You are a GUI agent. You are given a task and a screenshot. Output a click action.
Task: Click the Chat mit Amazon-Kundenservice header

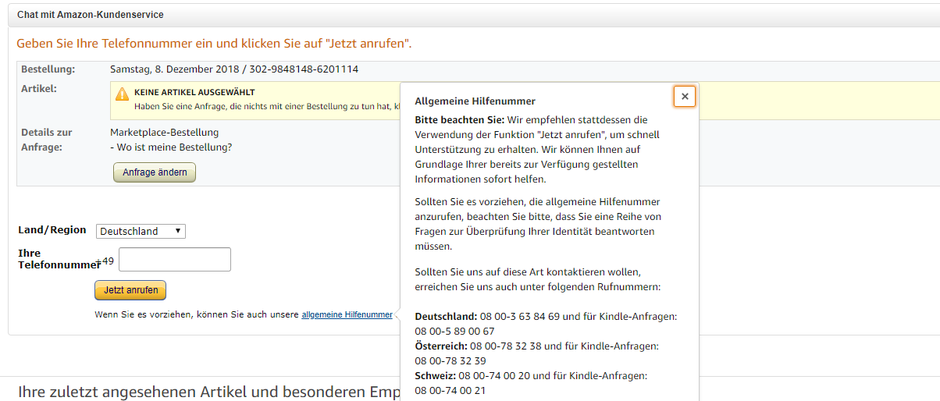pos(91,15)
